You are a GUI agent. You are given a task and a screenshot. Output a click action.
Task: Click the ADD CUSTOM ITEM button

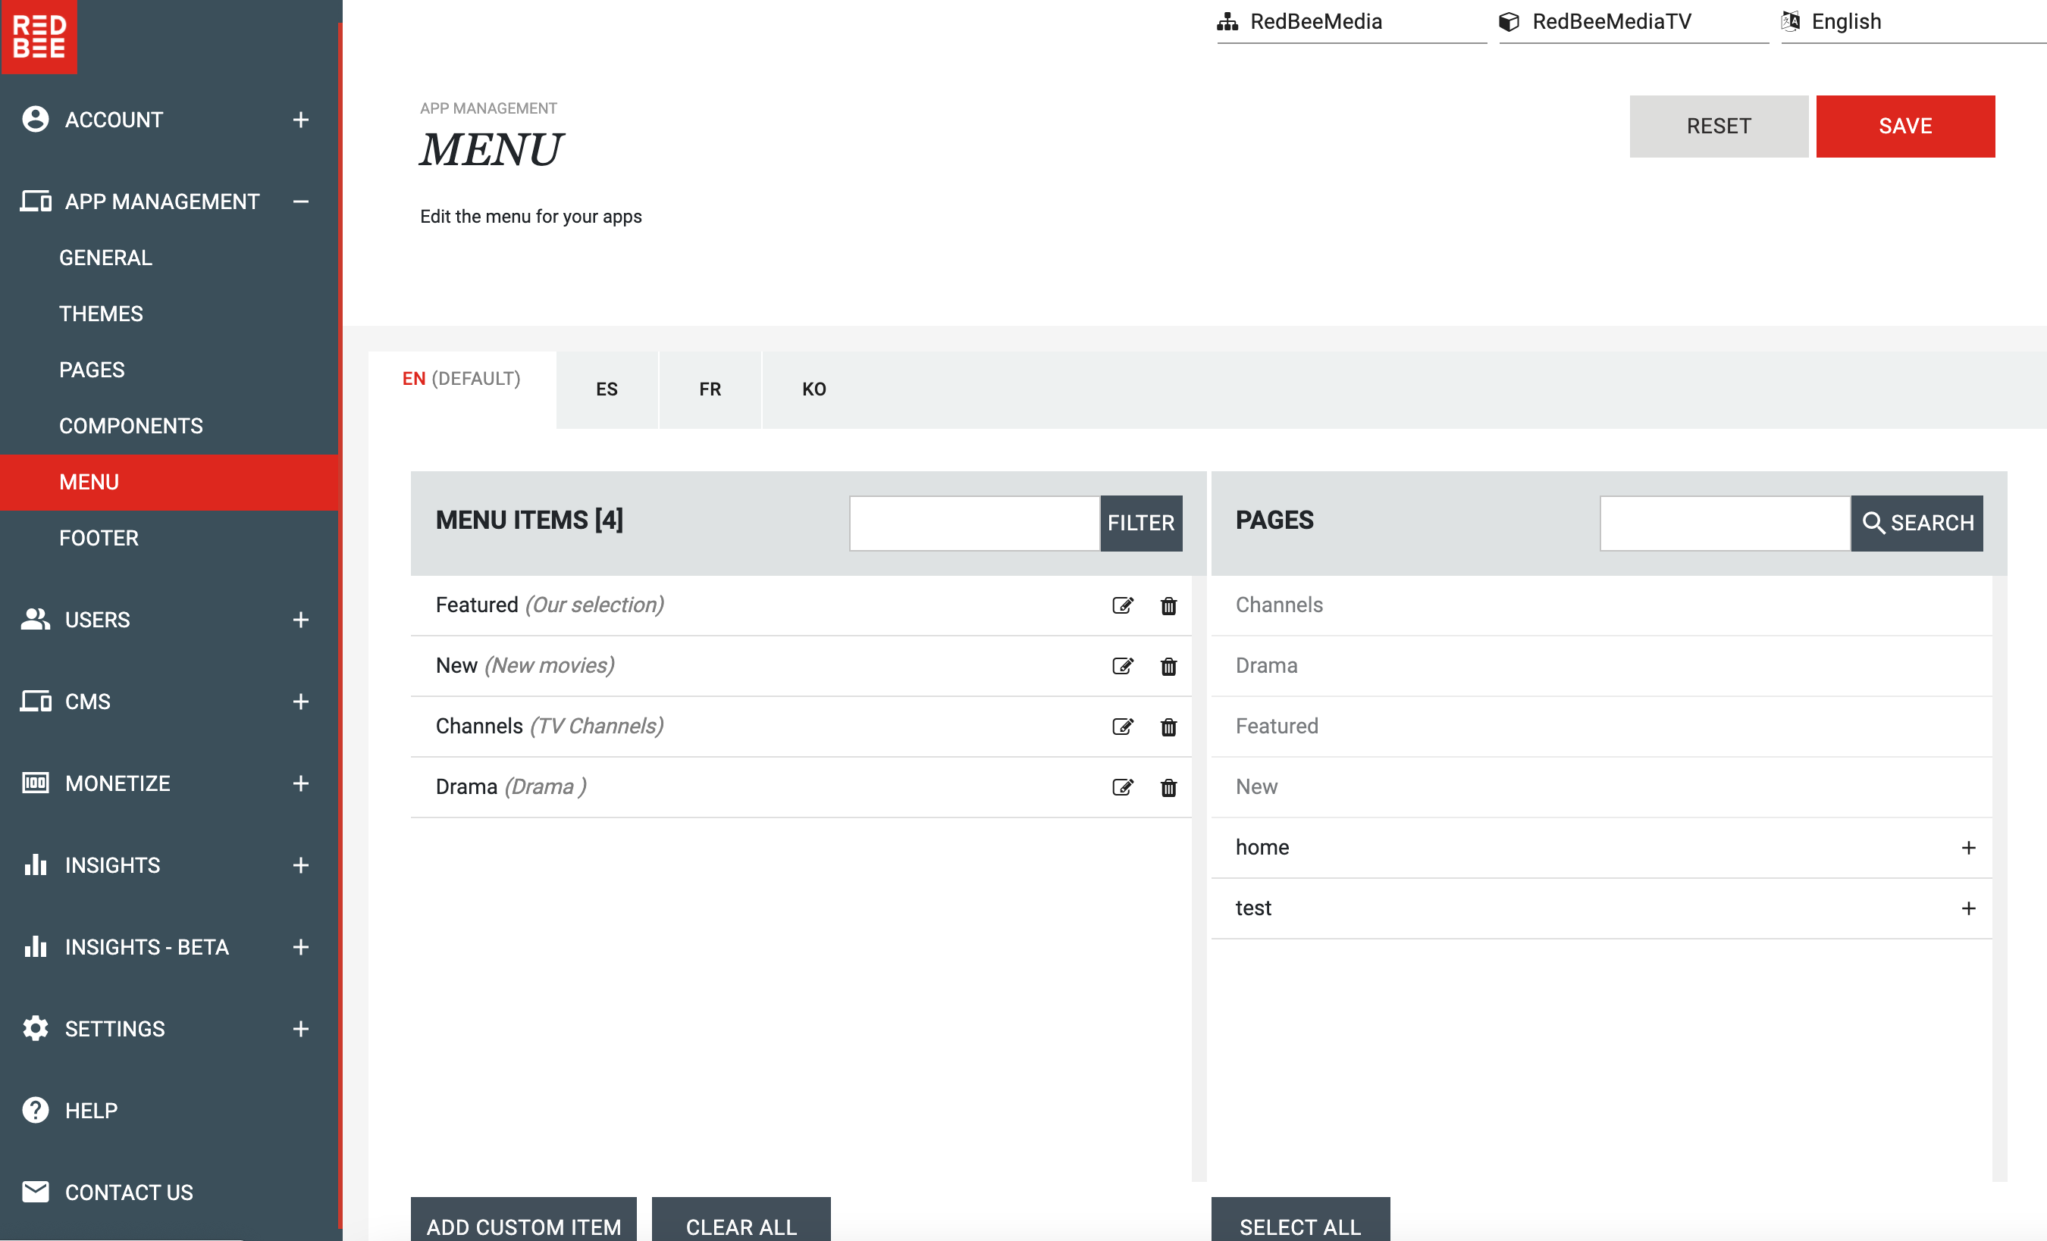click(525, 1227)
